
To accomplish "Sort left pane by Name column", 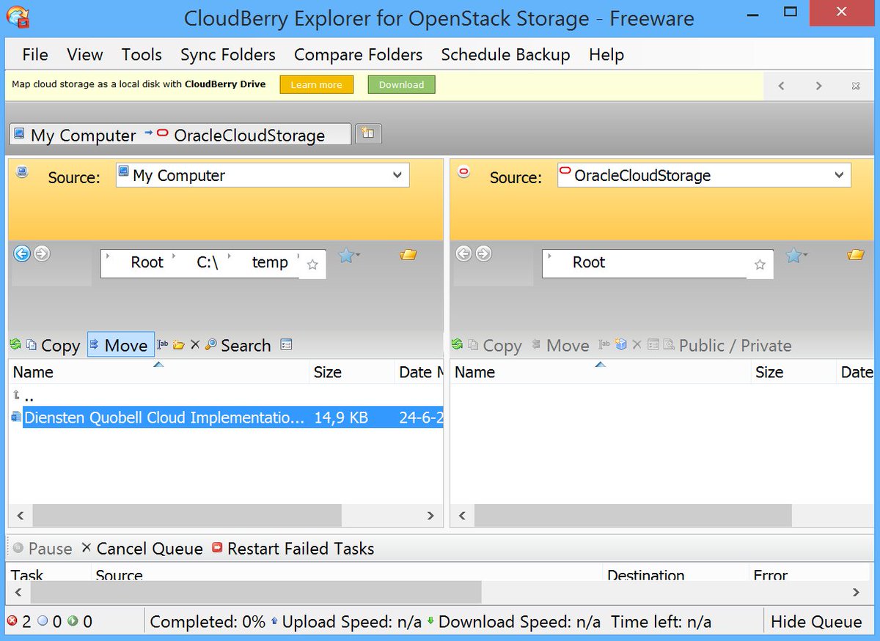I will pyautogui.click(x=157, y=372).
